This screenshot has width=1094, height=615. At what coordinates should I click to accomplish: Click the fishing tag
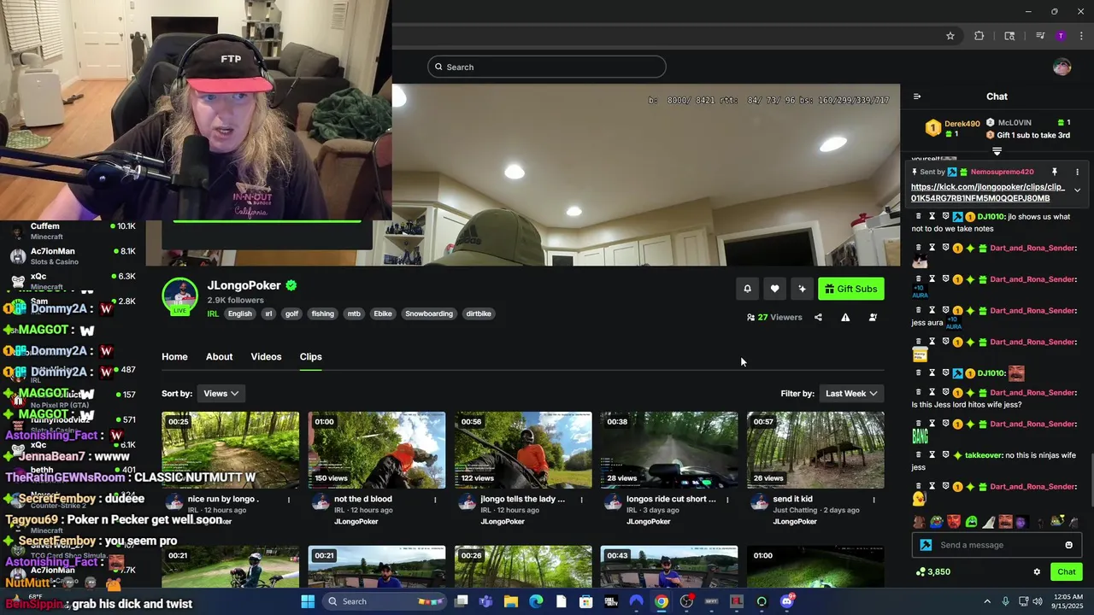(323, 313)
